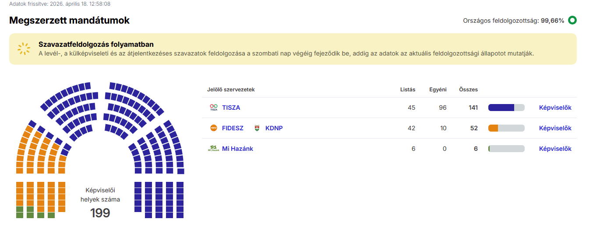View Képviselők for TISZA
This screenshot has width=593, height=240.
point(555,108)
